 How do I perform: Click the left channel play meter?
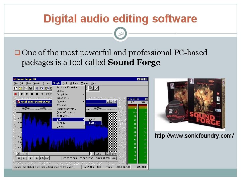click(132, 134)
